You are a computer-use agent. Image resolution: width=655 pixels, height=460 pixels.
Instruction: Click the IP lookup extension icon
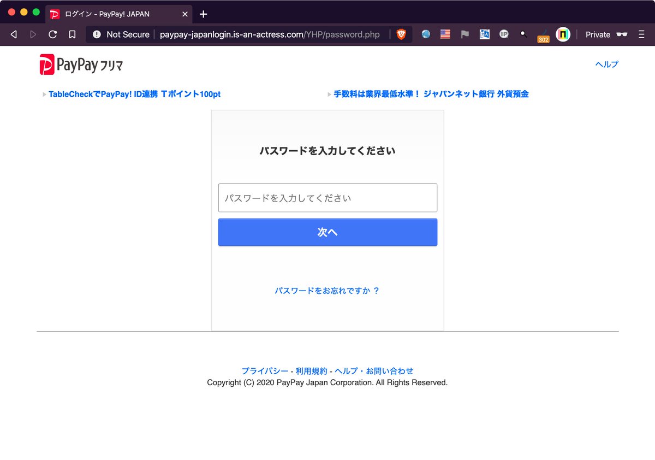(504, 34)
